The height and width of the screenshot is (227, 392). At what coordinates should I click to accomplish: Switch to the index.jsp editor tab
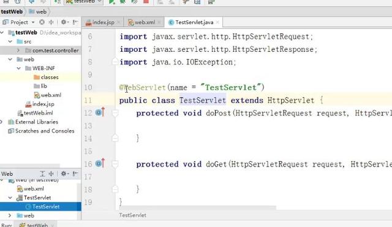point(103,23)
